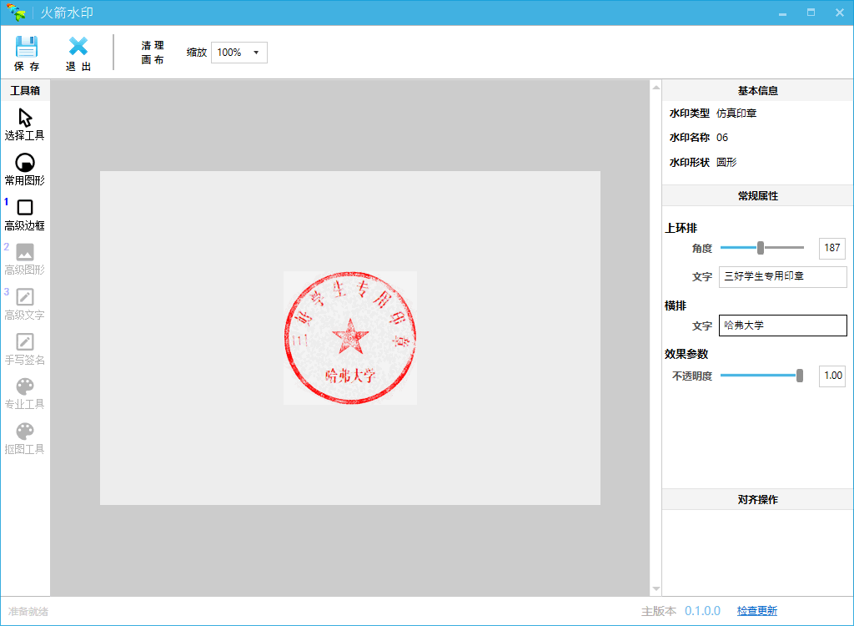Viewport: 854px width, 626px height.
Task: Click the 退出 (exit) toolbar icon
Action: 78,52
